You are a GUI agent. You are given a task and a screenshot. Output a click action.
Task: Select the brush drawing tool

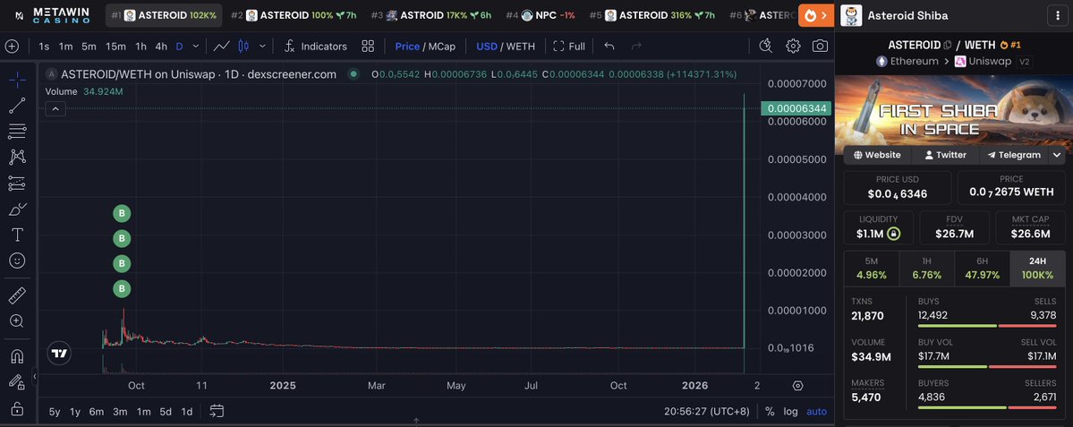click(16, 209)
